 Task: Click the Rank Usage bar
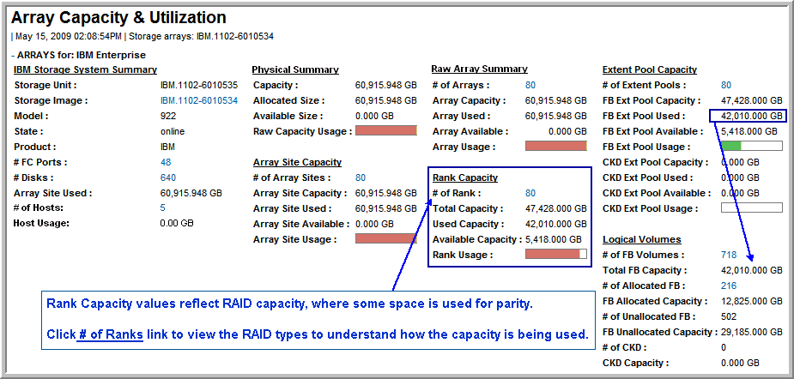point(555,255)
